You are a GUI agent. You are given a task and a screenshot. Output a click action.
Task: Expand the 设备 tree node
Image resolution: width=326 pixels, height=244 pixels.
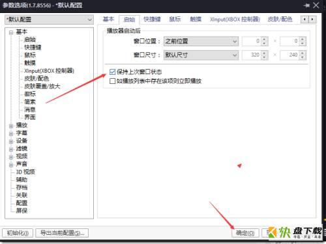11,141
